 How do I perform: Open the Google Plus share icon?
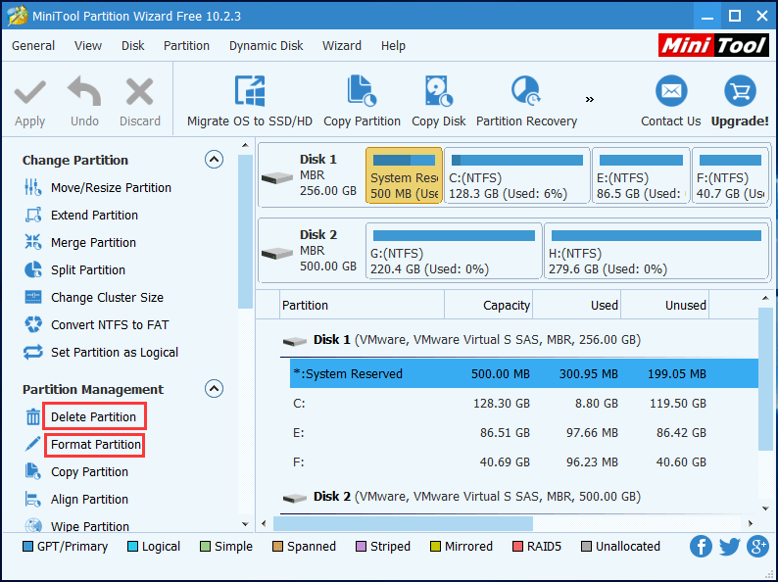tap(757, 547)
